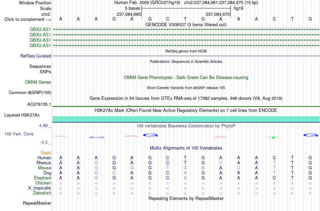320x211 pixels.
Task: Click the AC079135.1 gene label
Action: click(x=39, y=104)
